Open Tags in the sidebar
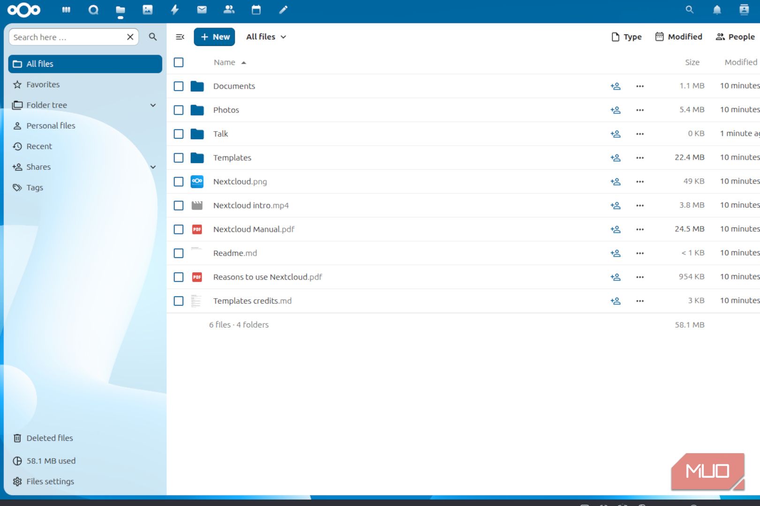 click(x=85, y=188)
